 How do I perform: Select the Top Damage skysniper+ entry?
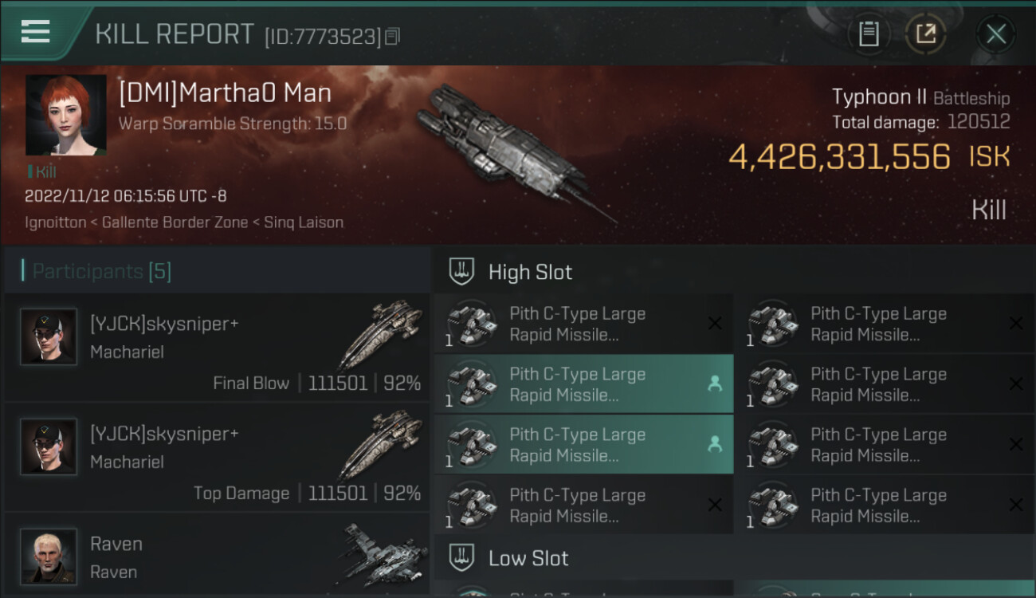[217, 457]
